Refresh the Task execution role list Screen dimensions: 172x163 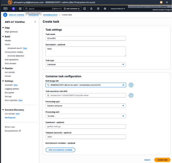point(131,95)
